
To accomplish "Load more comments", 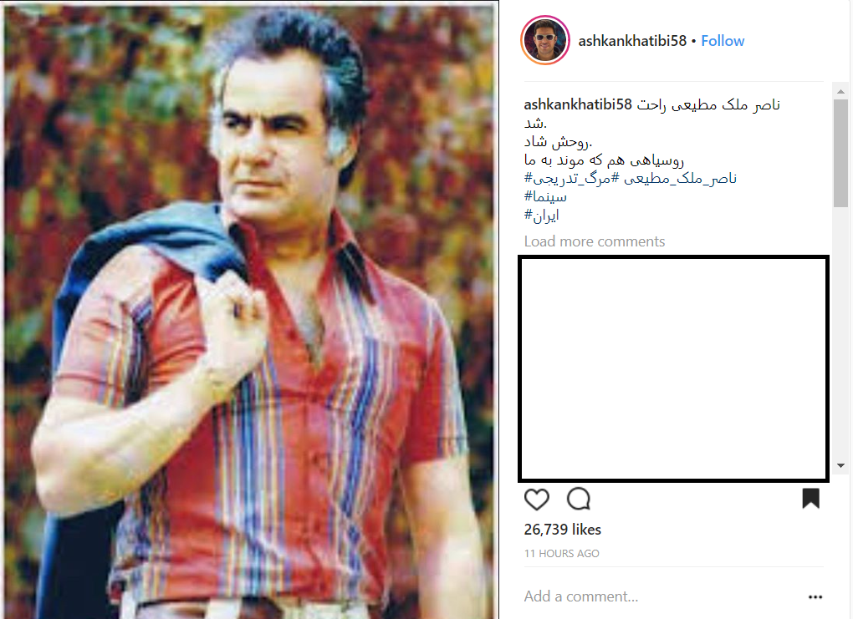I will click(x=595, y=241).
